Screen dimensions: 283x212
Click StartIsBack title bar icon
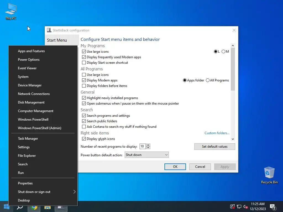tap(49, 30)
